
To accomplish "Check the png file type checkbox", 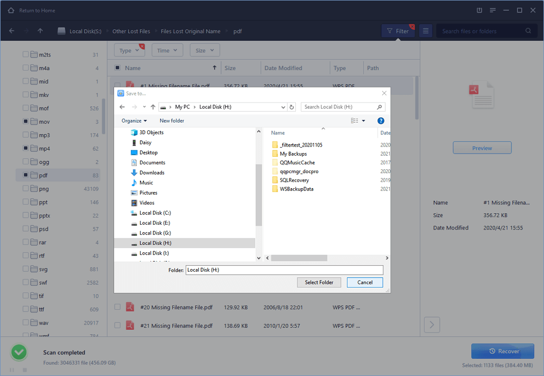I will 26,189.
